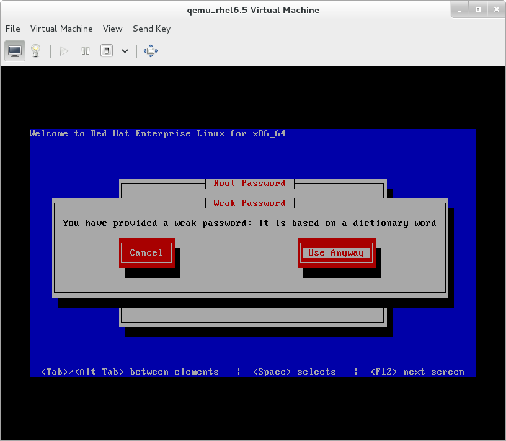Close the qemu_rhel6.5 window

[x=497, y=10]
